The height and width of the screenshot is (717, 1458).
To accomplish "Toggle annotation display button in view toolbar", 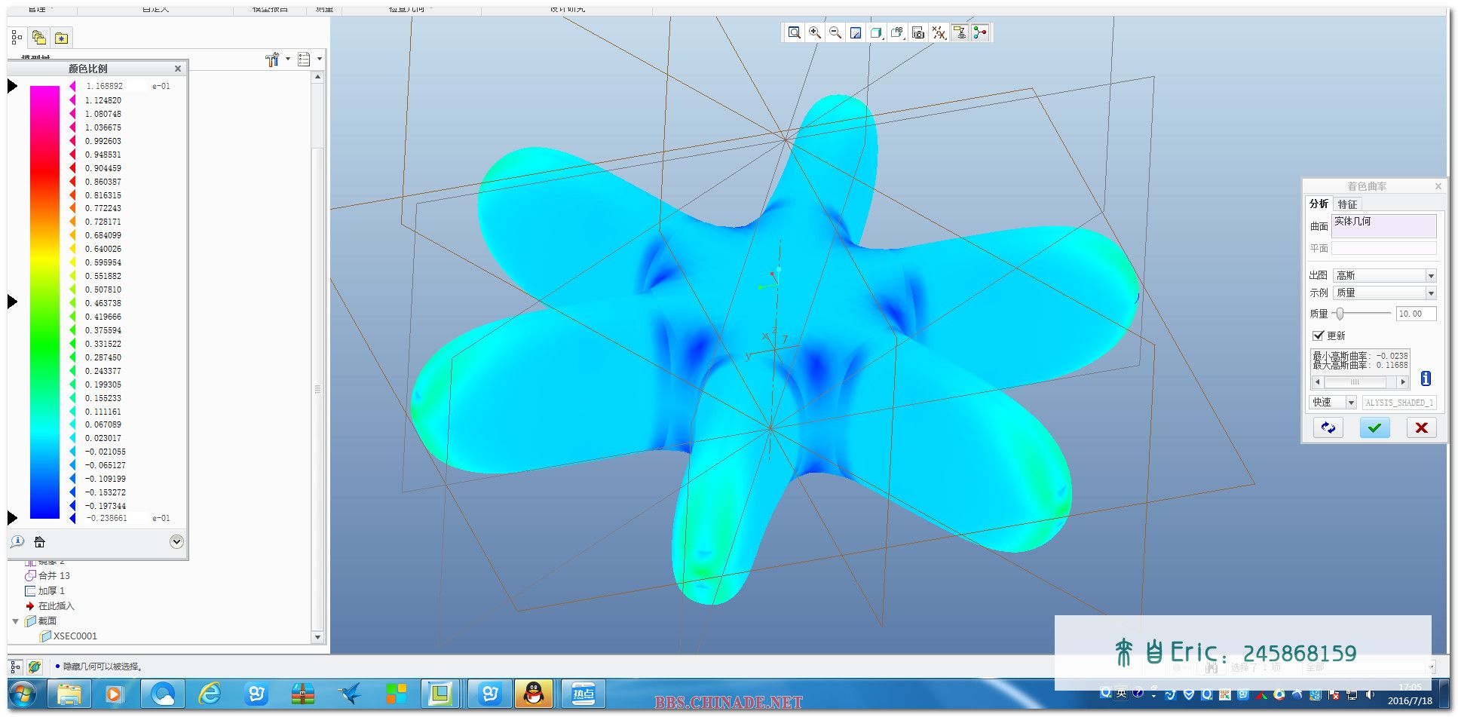I will click(959, 32).
